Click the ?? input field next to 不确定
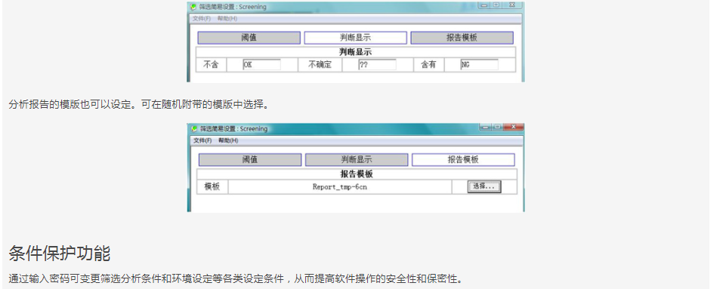The image size is (726, 289). pos(377,65)
